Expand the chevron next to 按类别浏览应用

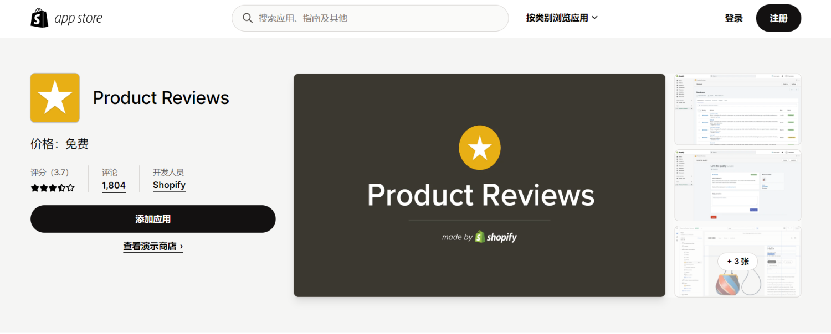click(x=594, y=17)
